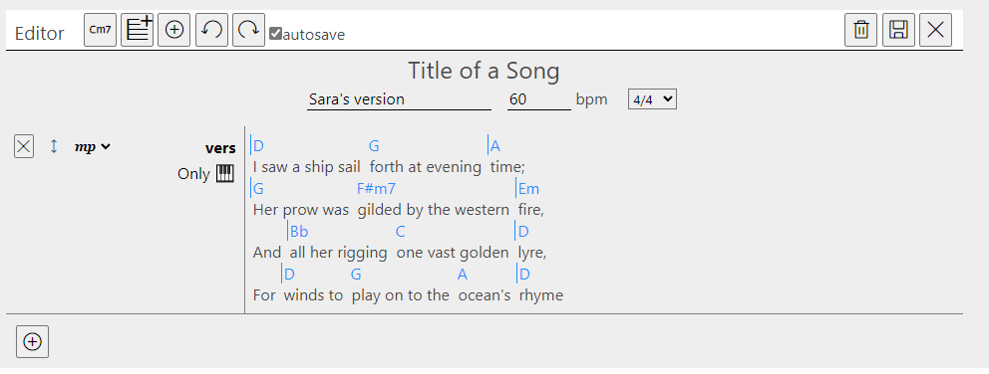This screenshot has width=989, height=374.
Task: Save the song with floppy disk icon
Action: tap(899, 30)
